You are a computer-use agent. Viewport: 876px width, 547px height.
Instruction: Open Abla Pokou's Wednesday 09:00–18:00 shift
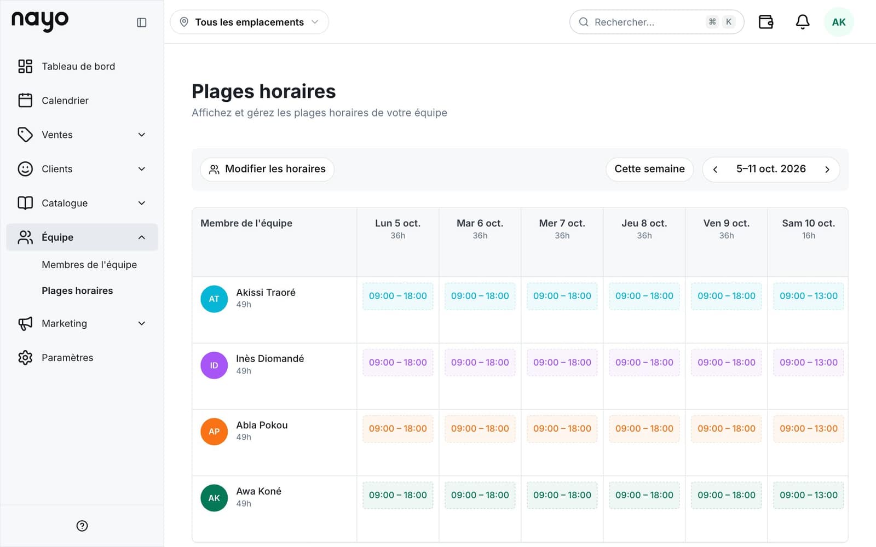[562, 429]
